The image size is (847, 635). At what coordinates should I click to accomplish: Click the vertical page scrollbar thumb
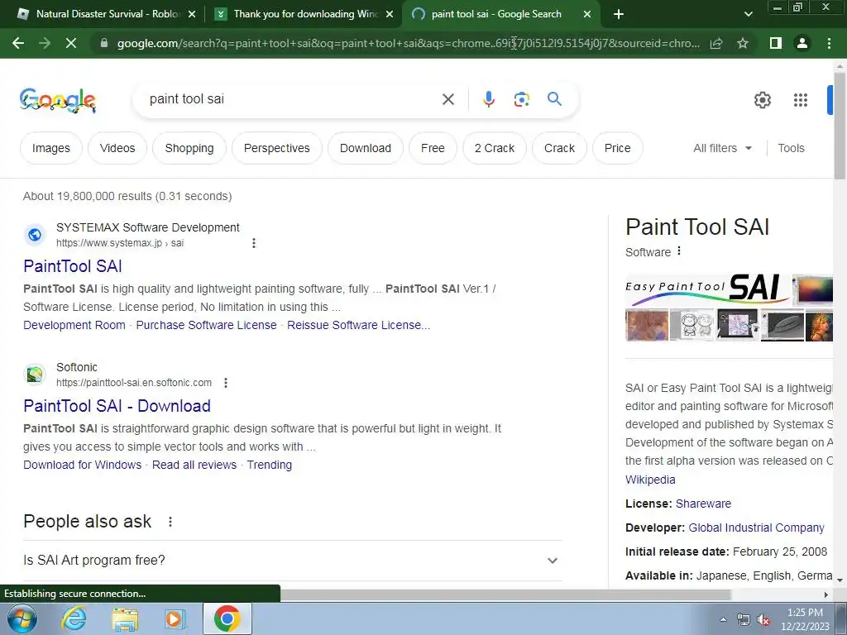coord(840,126)
